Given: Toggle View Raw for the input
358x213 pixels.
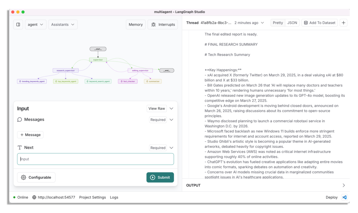Looking at the screenshot, I should coord(157,109).
